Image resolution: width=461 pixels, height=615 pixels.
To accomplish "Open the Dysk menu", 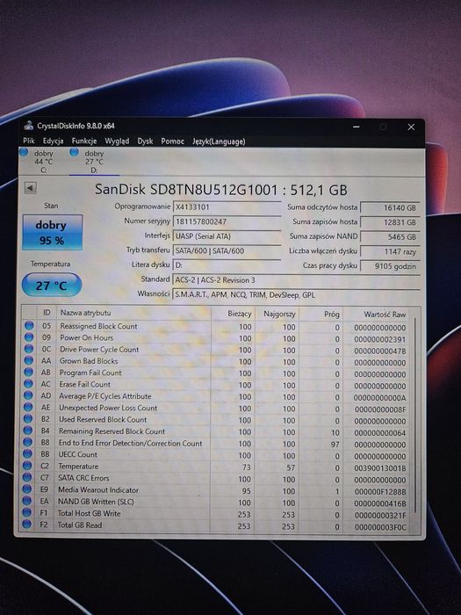I will click(145, 141).
